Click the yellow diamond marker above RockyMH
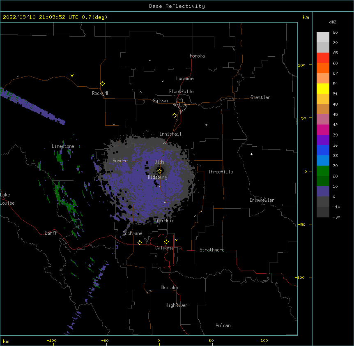The height and width of the screenshot is (346, 354). coord(103,84)
